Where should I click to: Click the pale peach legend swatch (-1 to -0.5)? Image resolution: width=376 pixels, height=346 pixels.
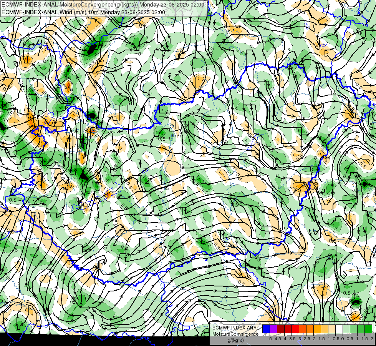332,329
